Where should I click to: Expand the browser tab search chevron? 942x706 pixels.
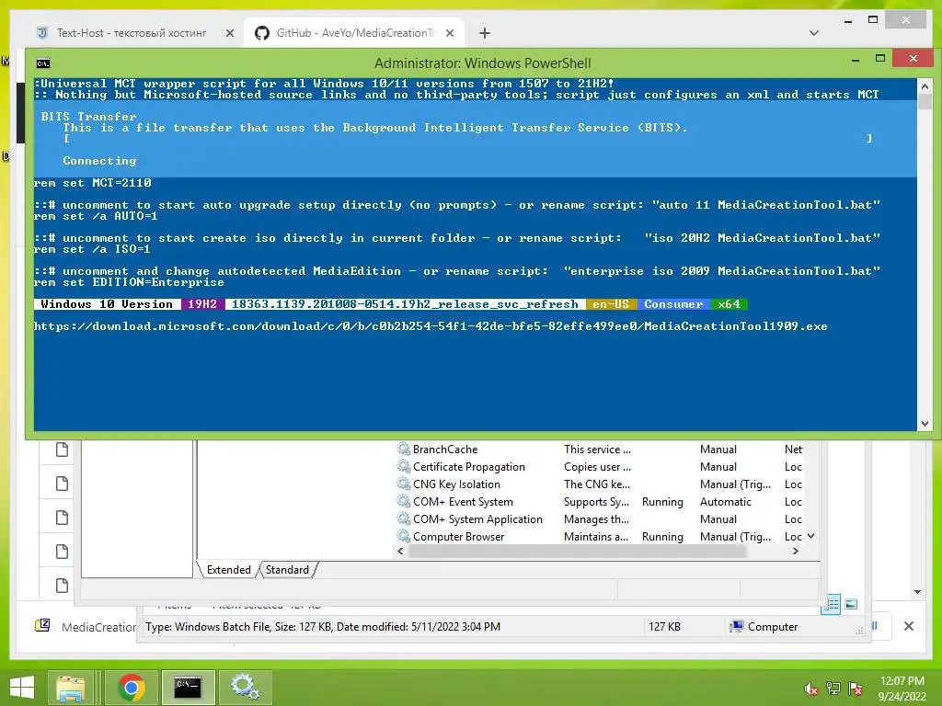pyautogui.click(x=814, y=33)
